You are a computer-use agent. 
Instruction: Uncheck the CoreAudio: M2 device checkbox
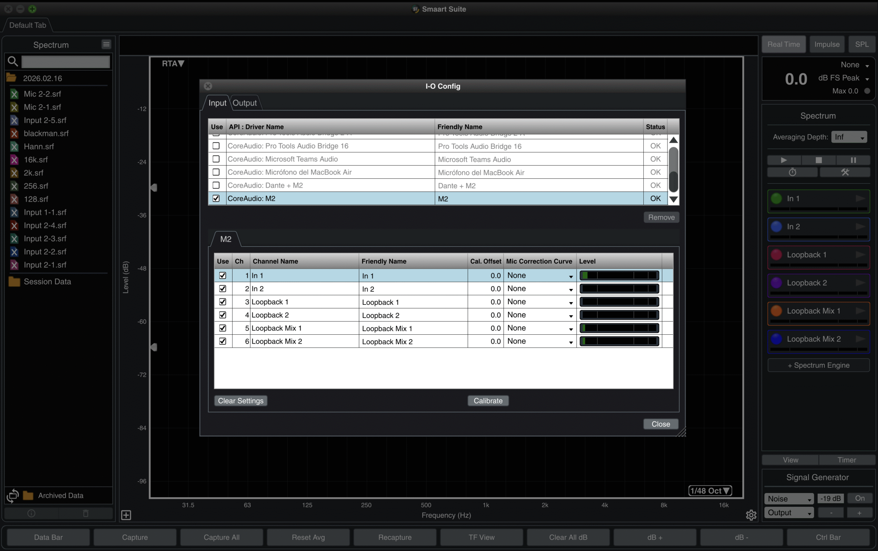(216, 198)
